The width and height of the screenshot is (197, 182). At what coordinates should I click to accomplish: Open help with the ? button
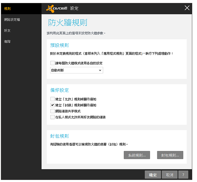pos(183,175)
